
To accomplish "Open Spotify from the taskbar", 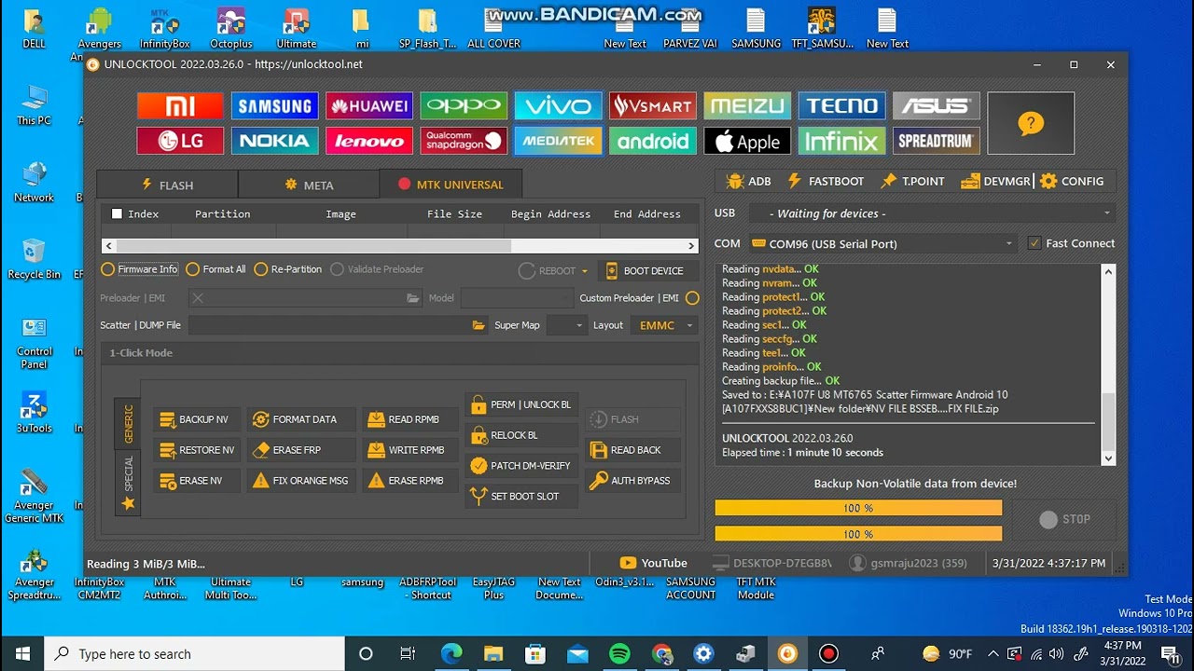I will click(618, 653).
